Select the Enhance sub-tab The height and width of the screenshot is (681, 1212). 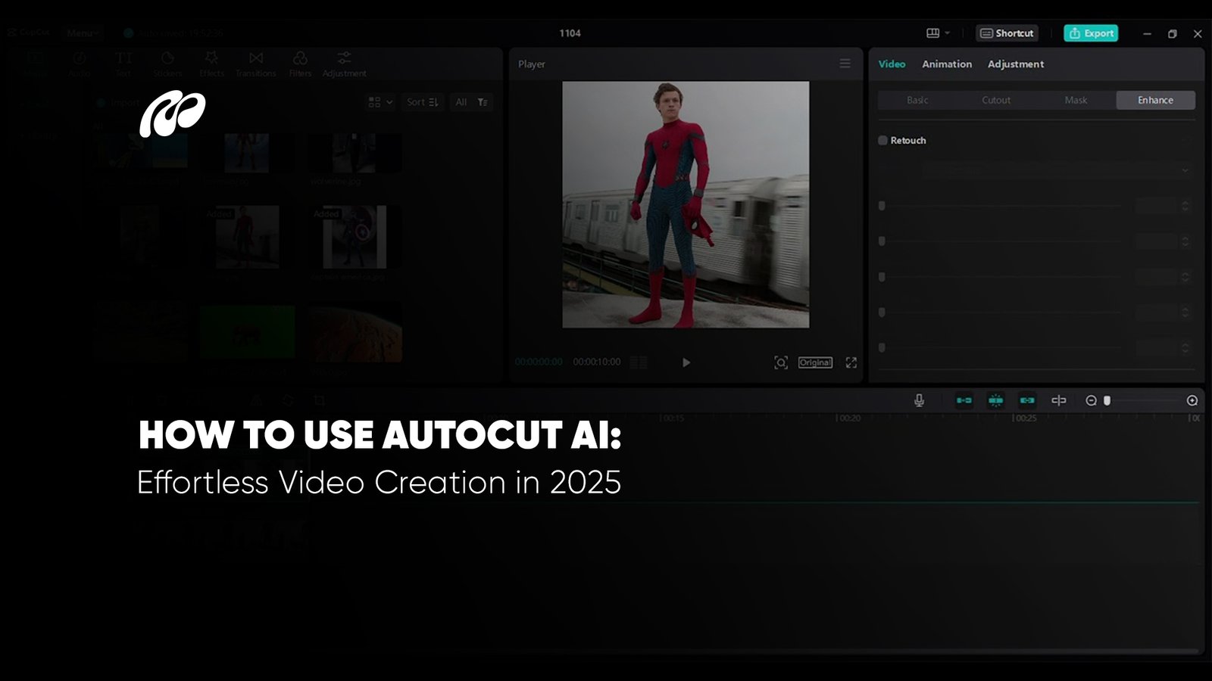click(1155, 100)
